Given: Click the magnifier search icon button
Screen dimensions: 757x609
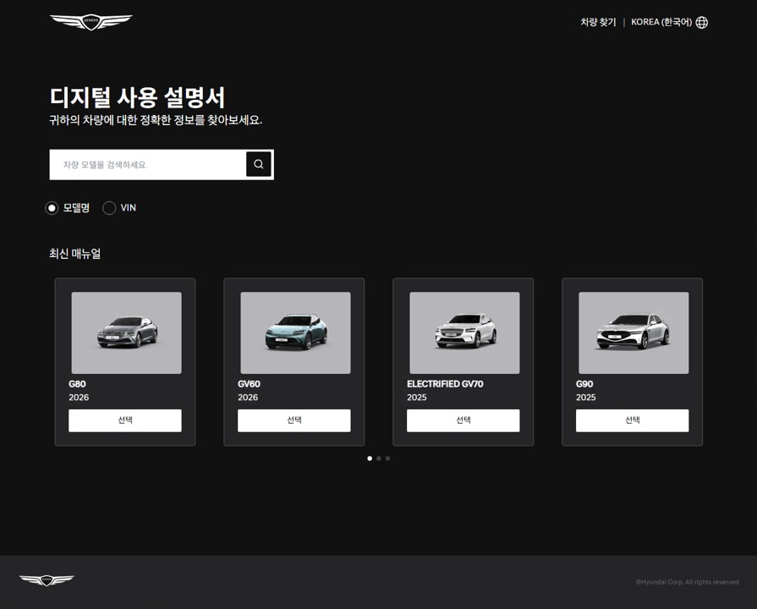Looking at the screenshot, I should click(x=258, y=164).
